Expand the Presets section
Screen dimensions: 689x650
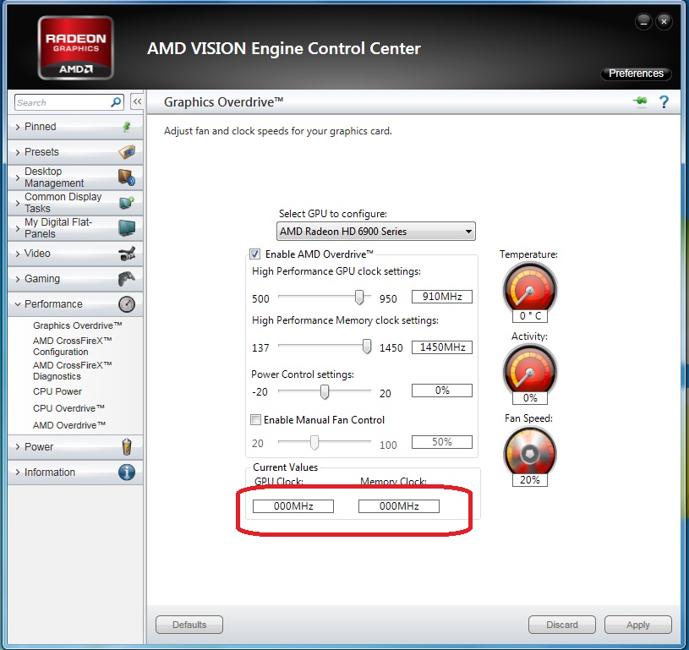click(75, 152)
